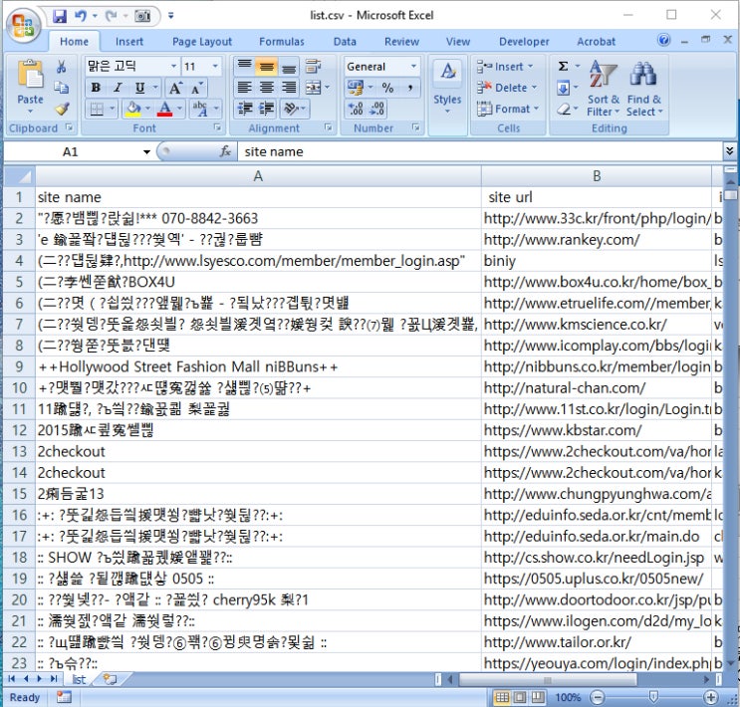
Task: Toggle middle vertical alignment
Action: (267, 67)
